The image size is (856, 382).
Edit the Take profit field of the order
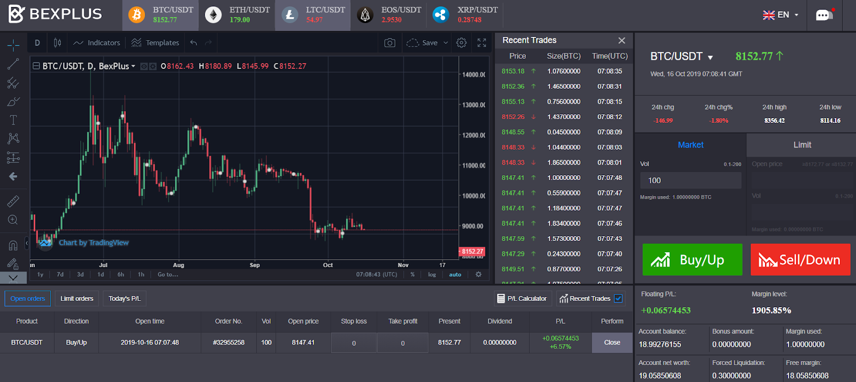click(x=403, y=343)
